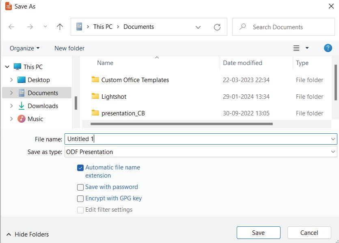Image resolution: width=339 pixels, height=243 pixels.
Task: Expand the Desktop tree node
Action: pos(11,80)
